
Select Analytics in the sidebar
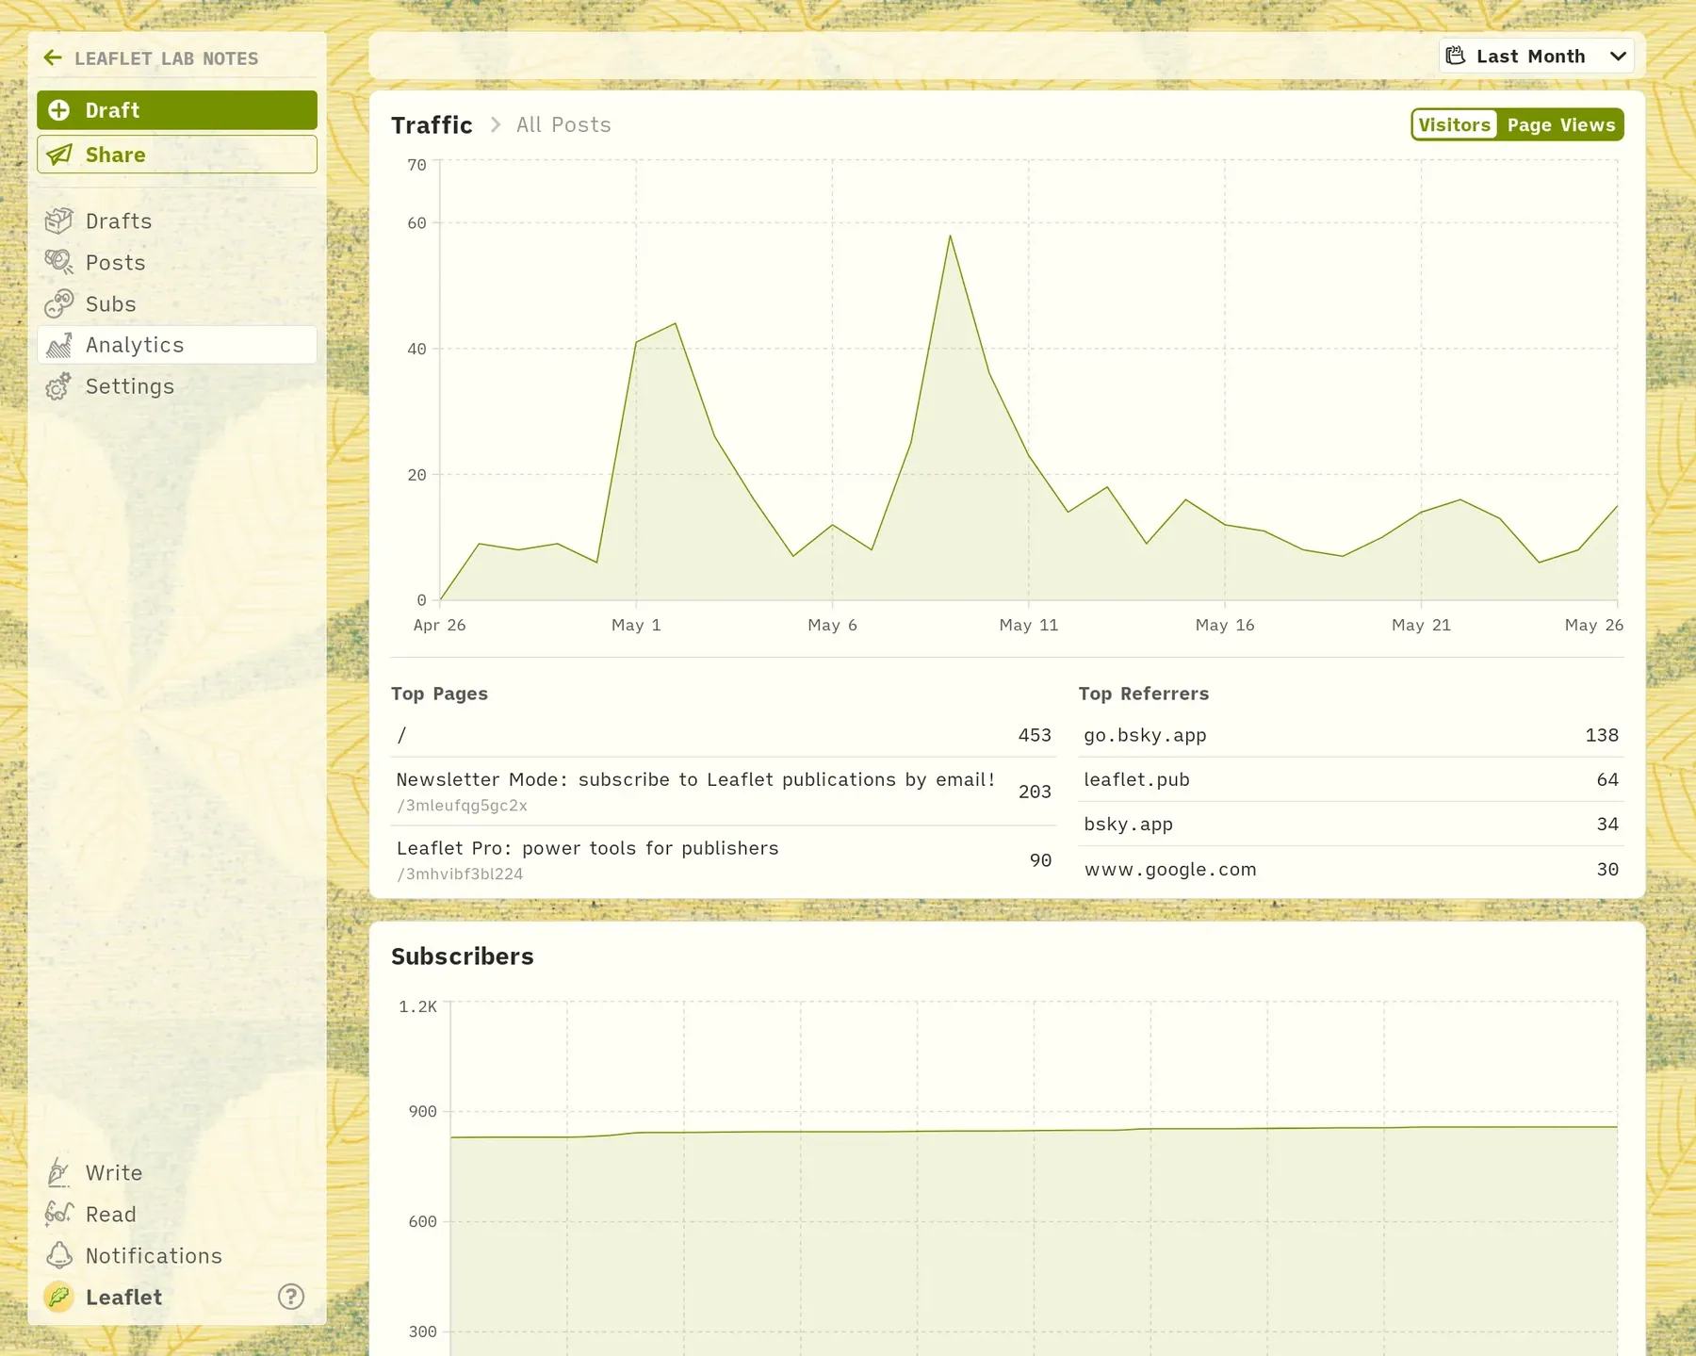pyautogui.click(x=177, y=345)
